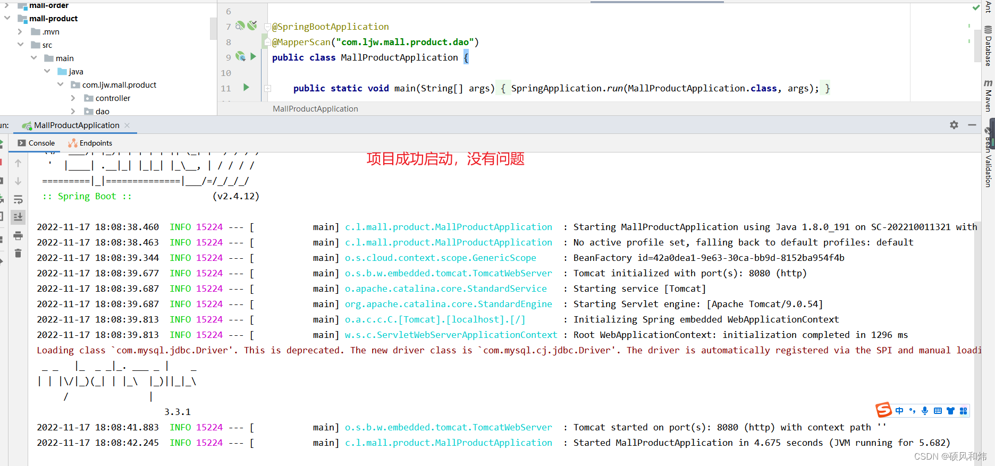Collapse the java folder

click(x=47, y=71)
